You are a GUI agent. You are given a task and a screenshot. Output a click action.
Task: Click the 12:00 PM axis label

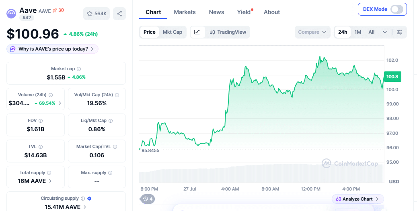[x=310, y=189]
